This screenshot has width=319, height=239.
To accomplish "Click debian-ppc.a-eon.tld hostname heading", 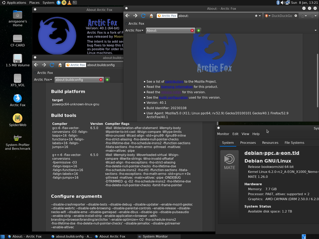I will coord(272,153).
